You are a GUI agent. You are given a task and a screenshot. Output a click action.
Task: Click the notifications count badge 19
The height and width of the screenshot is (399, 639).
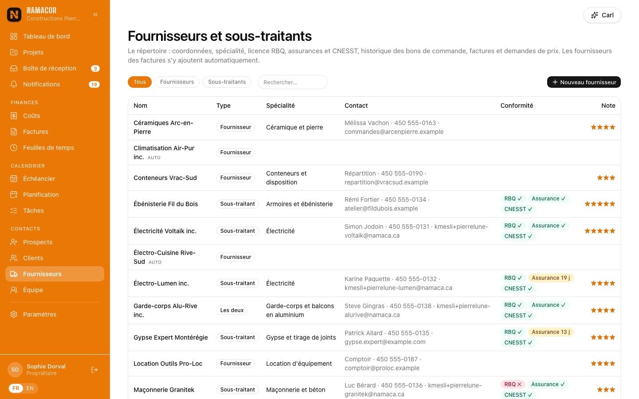[94, 85]
